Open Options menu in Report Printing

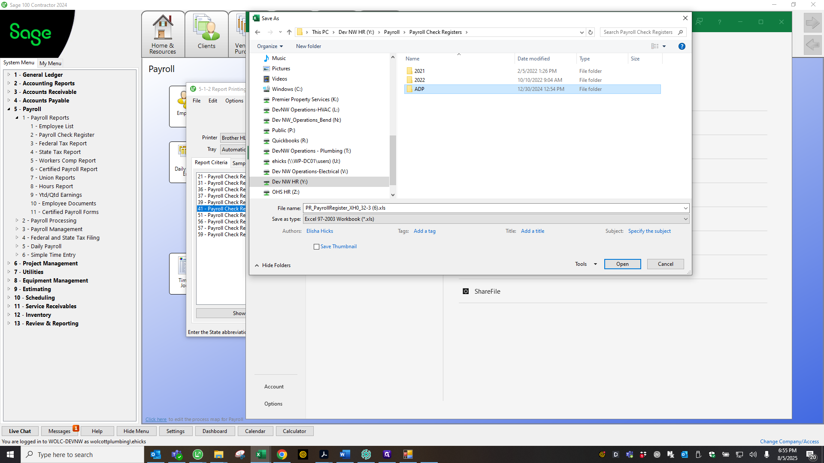tap(234, 101)
